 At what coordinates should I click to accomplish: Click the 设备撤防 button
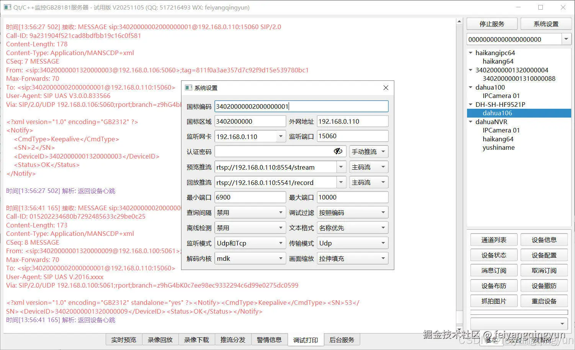tap(544, 286)
